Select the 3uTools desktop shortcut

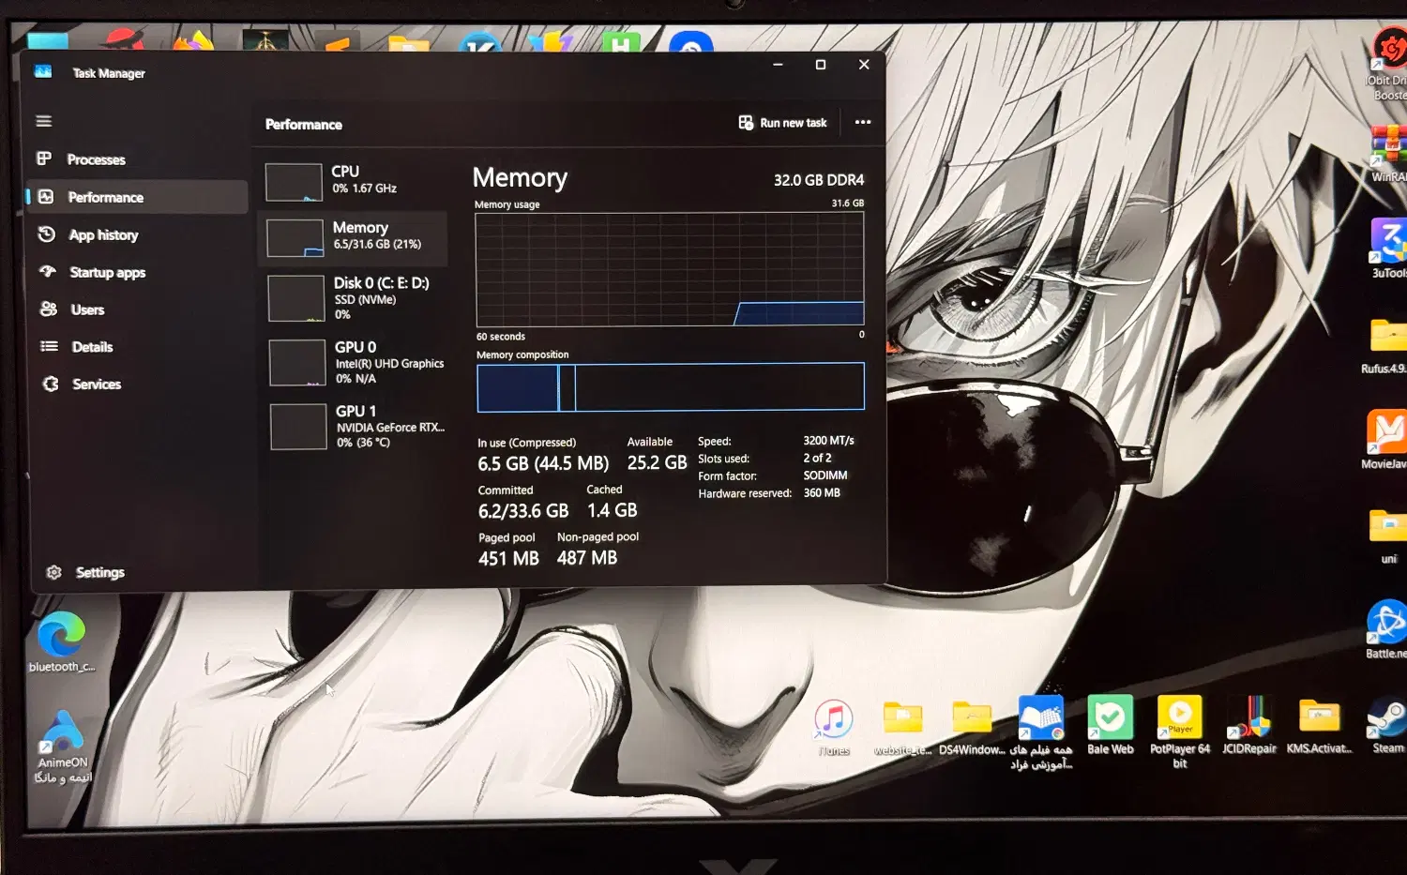coord(1388,249)
